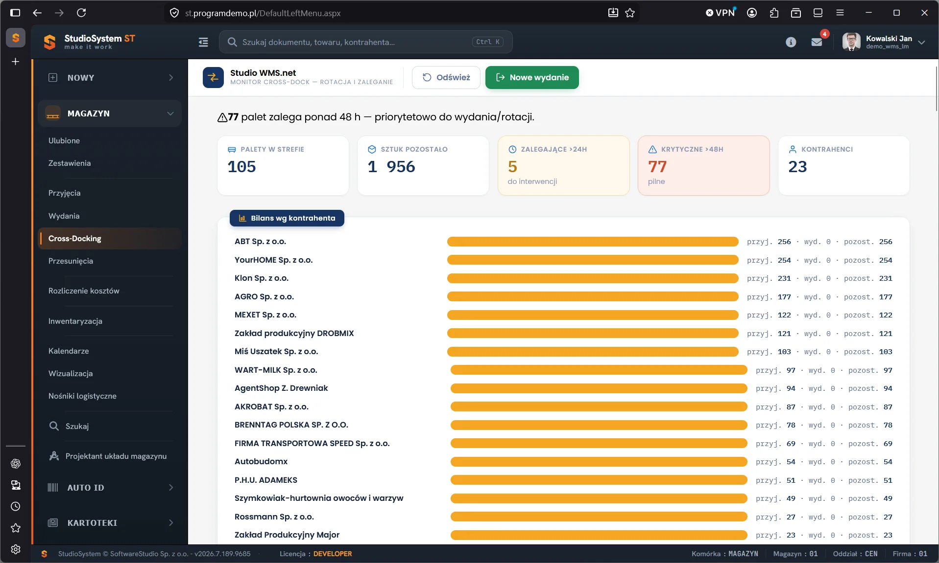Click the Odśwież refresh button
This screenshot has height=563, width=939.
point(446,77)
